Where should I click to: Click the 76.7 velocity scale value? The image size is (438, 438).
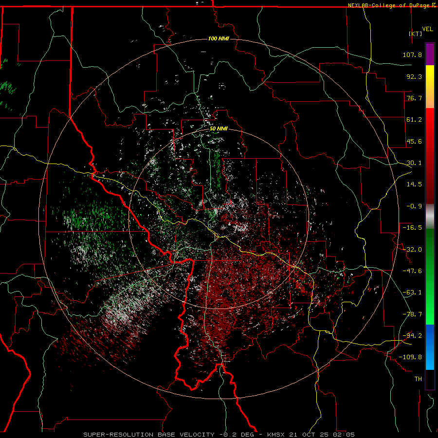(x=414, y=98)
